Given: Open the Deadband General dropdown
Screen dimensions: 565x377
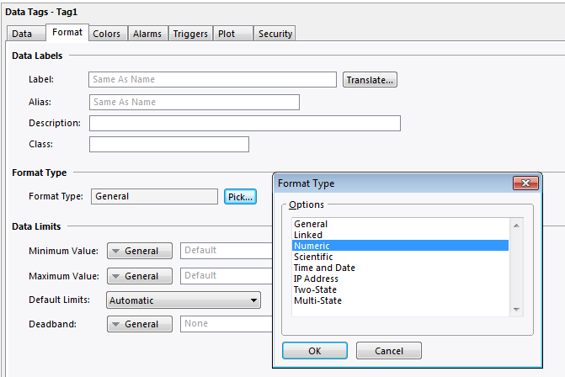Looking at the screenshot, I should click(140, 324).
